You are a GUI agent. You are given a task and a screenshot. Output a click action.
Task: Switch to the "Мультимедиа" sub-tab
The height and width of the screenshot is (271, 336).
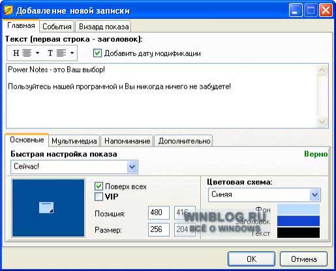[74, 141]
